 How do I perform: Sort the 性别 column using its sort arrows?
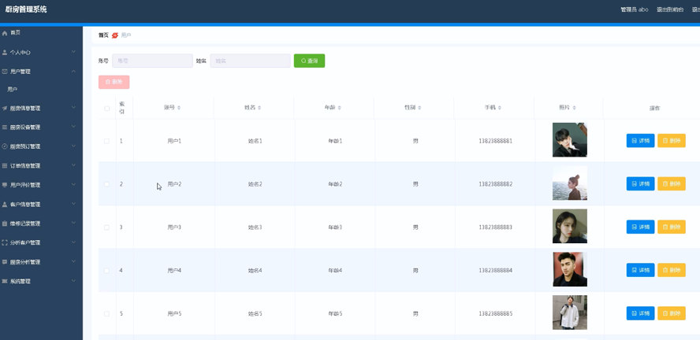pyautogui.click(x=419, y=108)
